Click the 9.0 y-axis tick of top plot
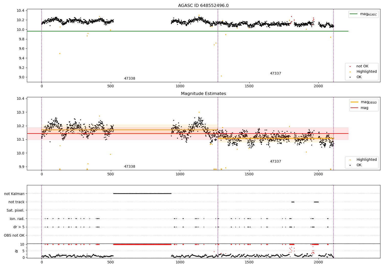The height and width of the screenshot is (268, 384). click(x=22, y=77)
